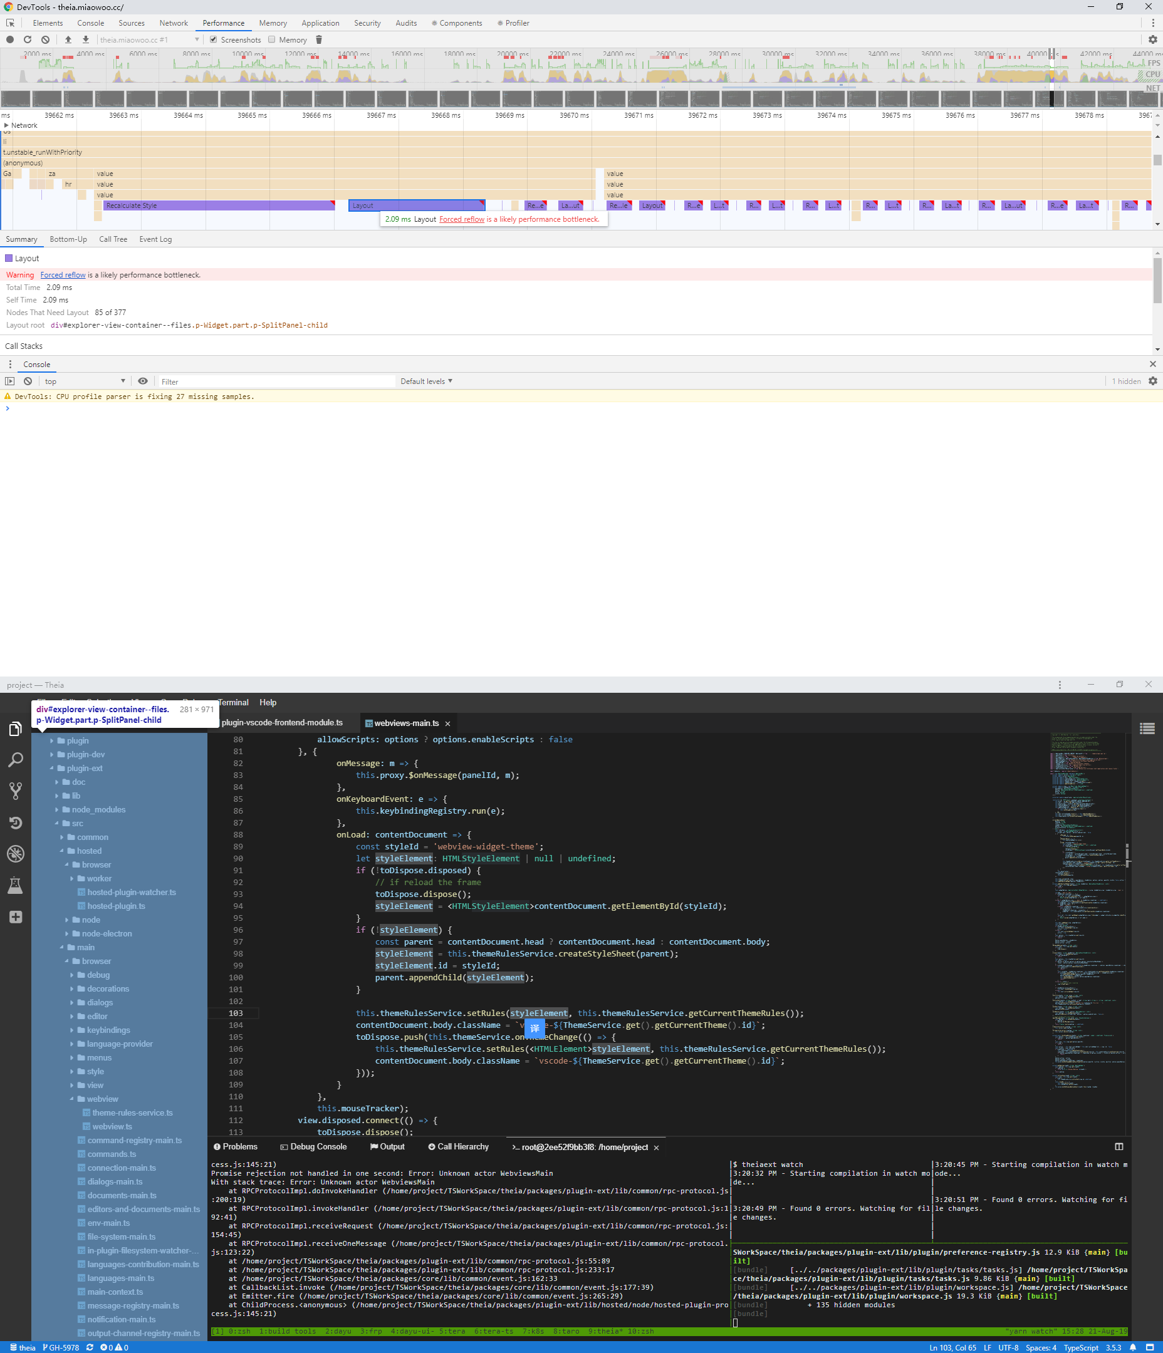
Task: Clear all recorded performance profiles
Action: 45,39
